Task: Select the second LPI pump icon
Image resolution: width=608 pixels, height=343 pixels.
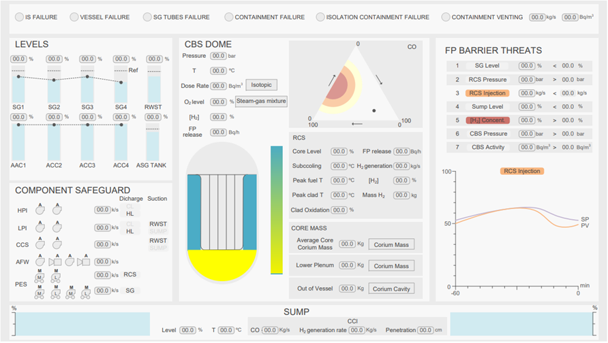Action: click(57, 227)
